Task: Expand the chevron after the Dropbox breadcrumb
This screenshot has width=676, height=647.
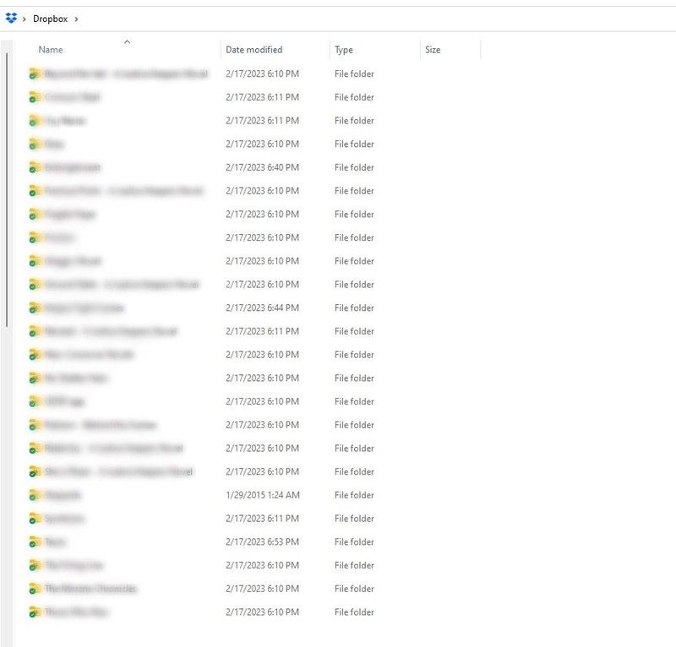Action: tap(76, 19)
